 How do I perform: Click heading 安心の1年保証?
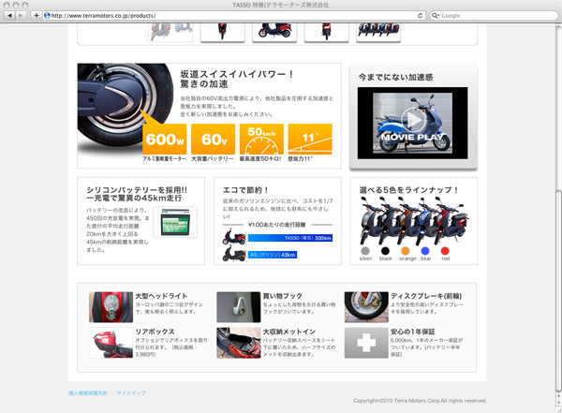pos(412,332)
